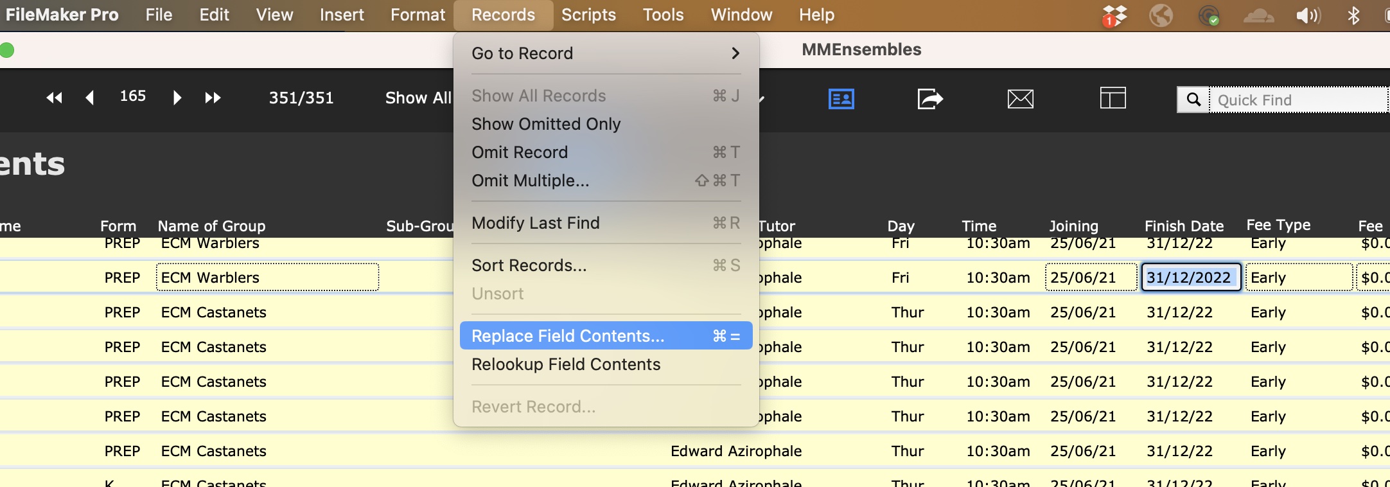Click the Form column header
Image resolution: width=1390 pixels, height=487 pixels.
[118, 226]
